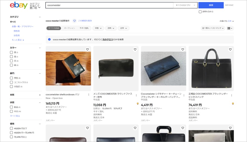Collapse the 状態 sidebar section
This screenshot has width=247, height=142.
tap(40, 102)
